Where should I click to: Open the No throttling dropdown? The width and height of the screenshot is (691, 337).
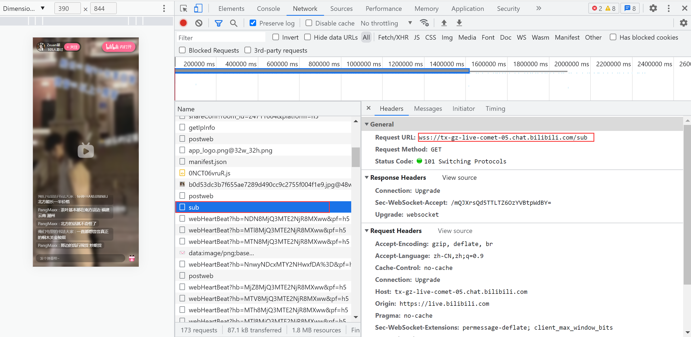[x=386, y=23]
